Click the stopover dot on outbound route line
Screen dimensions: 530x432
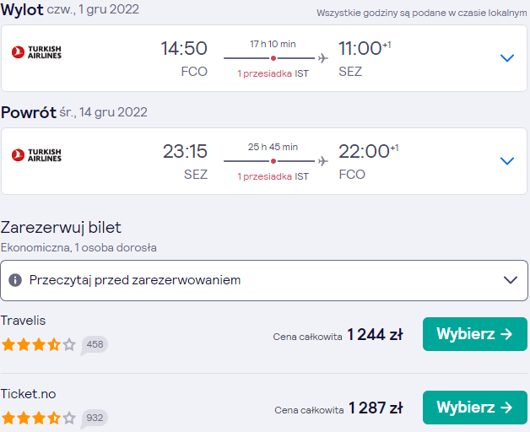273,58
